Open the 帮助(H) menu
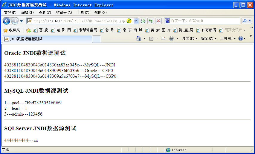 click(x=100, y=13)
